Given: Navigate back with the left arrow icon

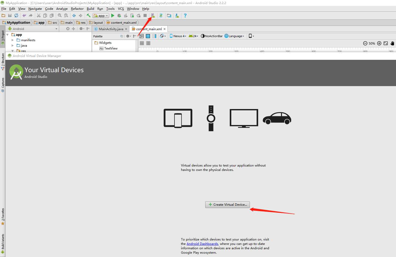Looking at the screenshot, I should point(74,15).
